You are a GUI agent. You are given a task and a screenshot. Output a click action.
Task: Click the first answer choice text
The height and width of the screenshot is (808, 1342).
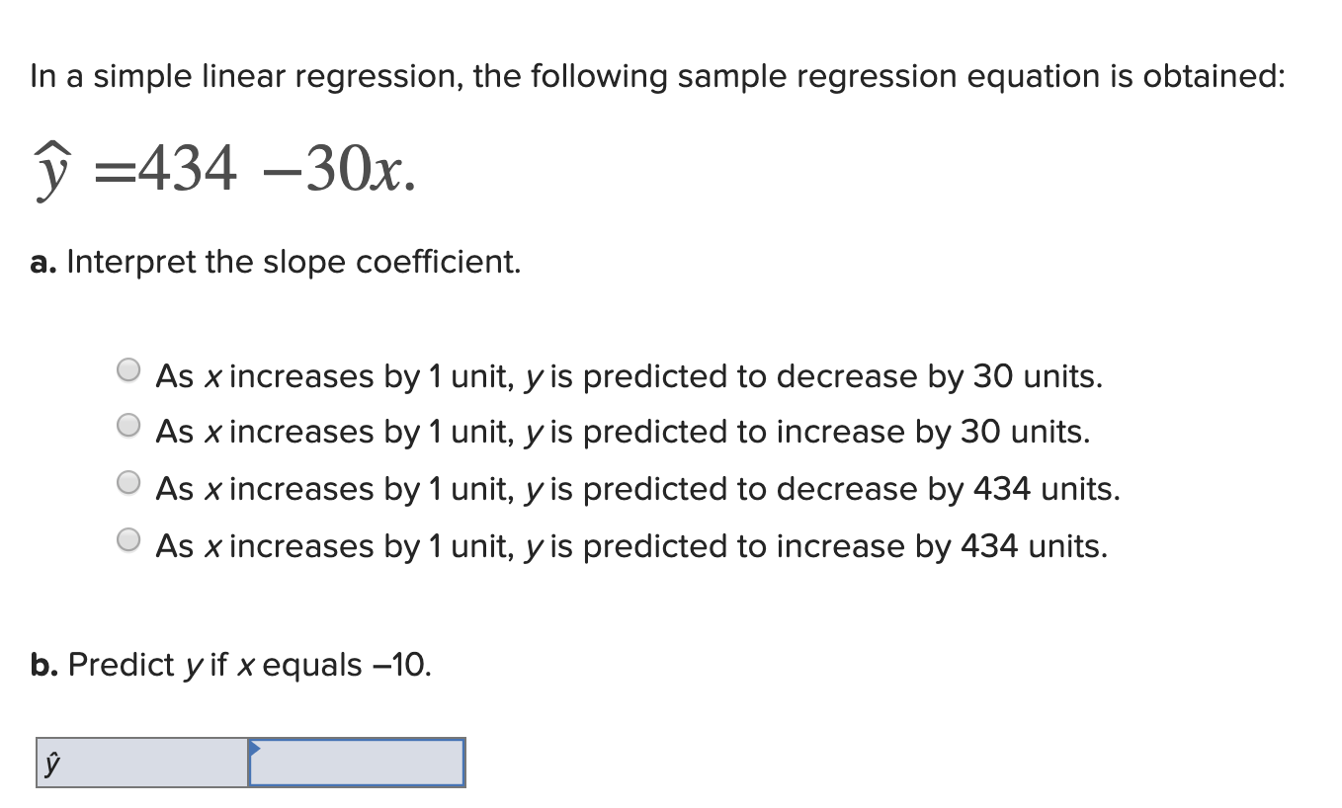click(628, 376)
